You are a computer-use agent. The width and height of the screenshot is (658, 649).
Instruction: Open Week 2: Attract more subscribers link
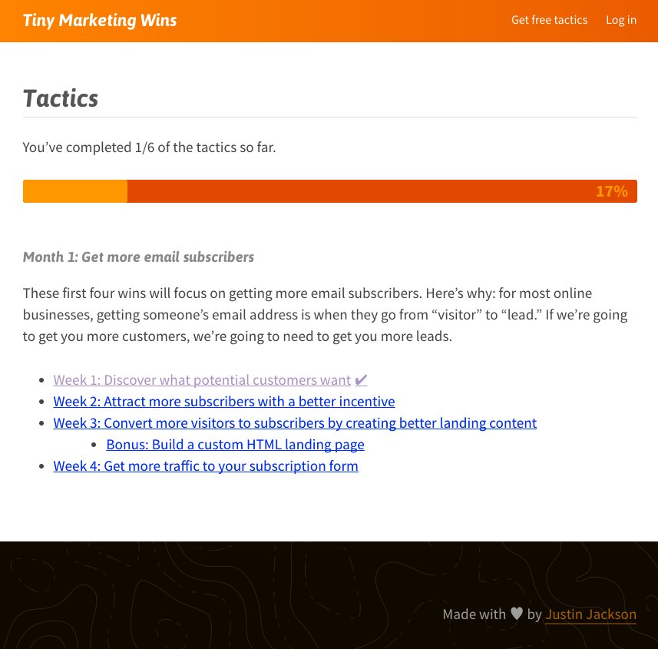click(224, 402)
